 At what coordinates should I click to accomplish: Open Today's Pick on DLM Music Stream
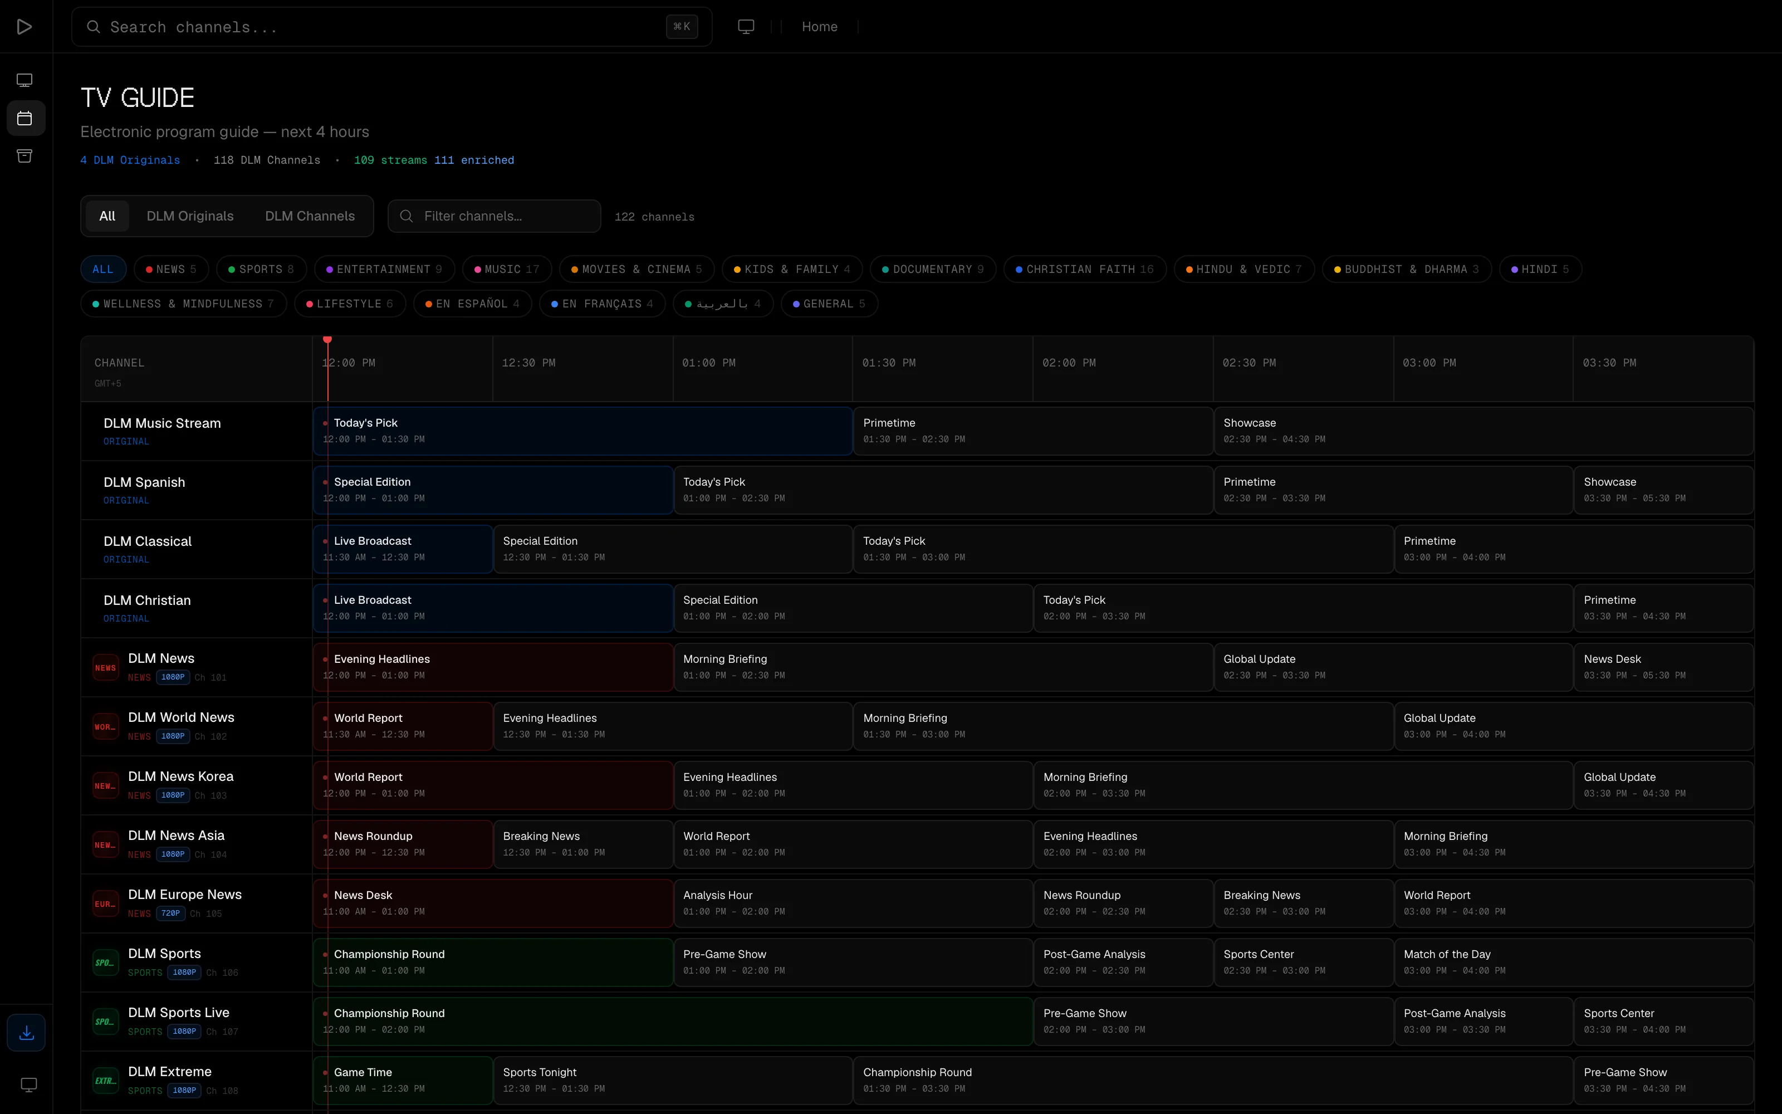pos(582,431)
